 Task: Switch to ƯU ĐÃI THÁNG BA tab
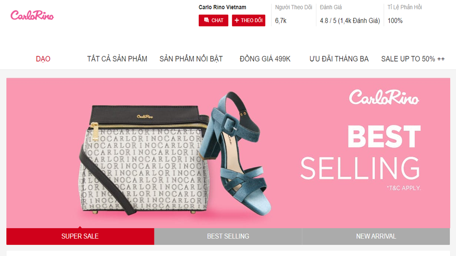pos(339,59)
